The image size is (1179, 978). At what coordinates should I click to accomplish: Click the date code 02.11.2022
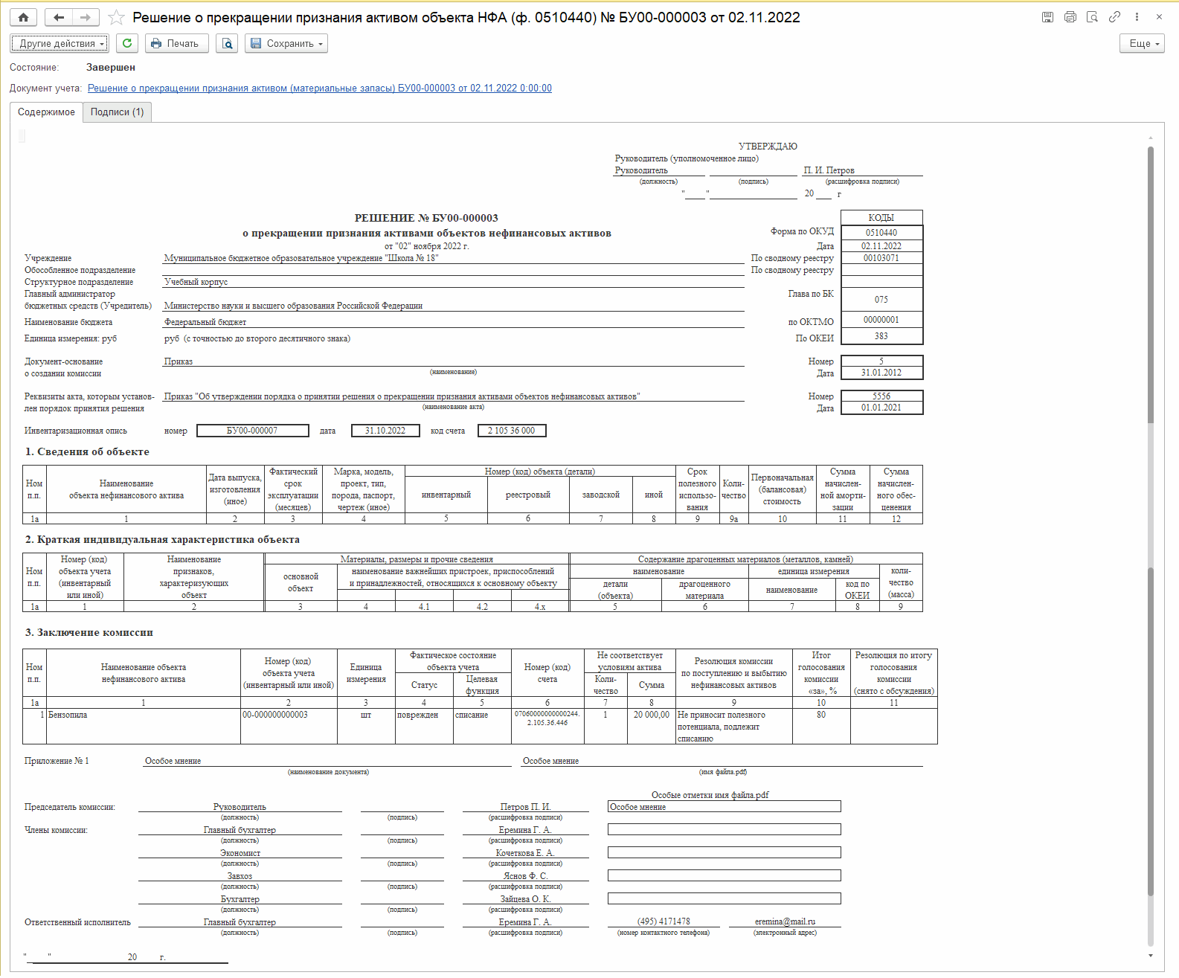point(881,246)
